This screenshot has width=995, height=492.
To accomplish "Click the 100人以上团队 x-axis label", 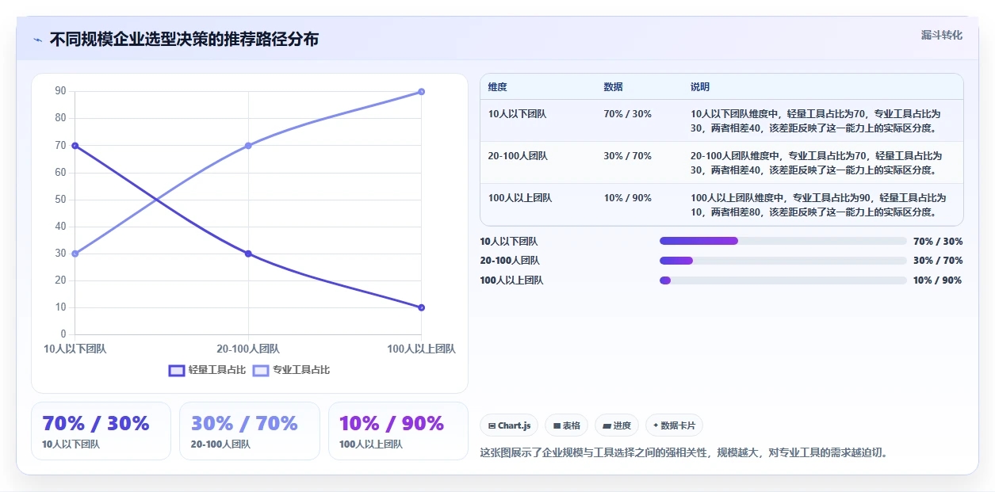I will [421, 349].
